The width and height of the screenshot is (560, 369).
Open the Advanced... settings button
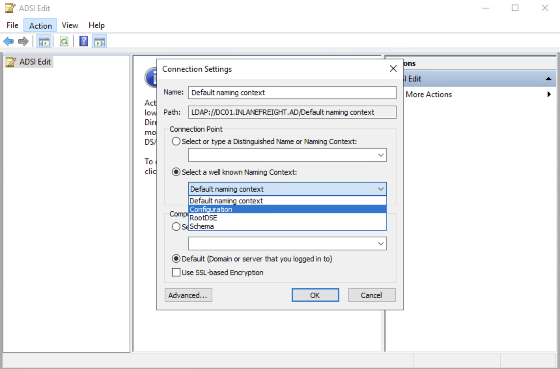(188, 295)
